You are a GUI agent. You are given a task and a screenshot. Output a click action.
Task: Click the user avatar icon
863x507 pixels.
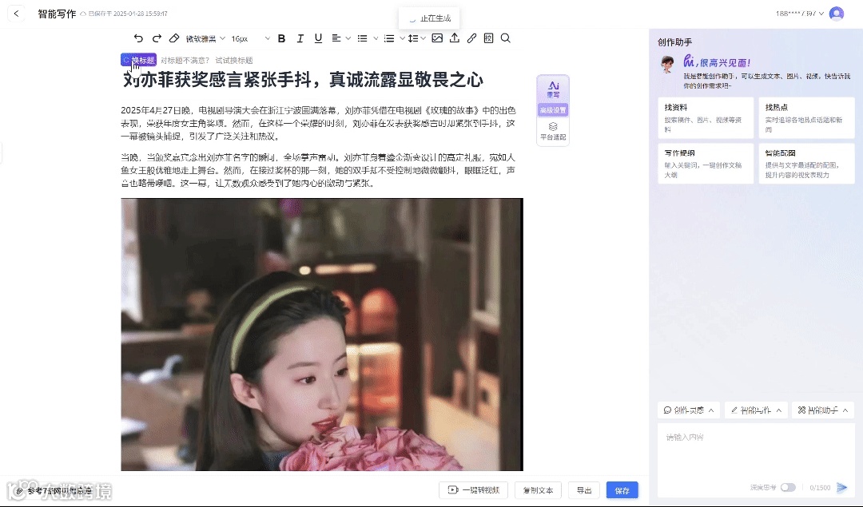837,14
